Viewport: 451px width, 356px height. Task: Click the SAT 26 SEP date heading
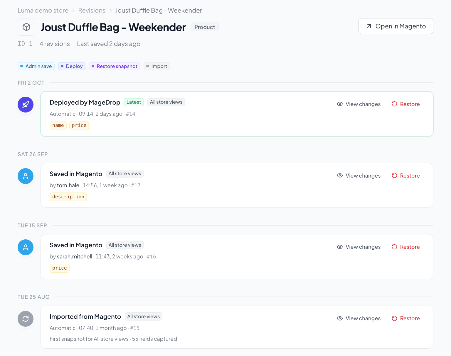(x=33, y=154)
